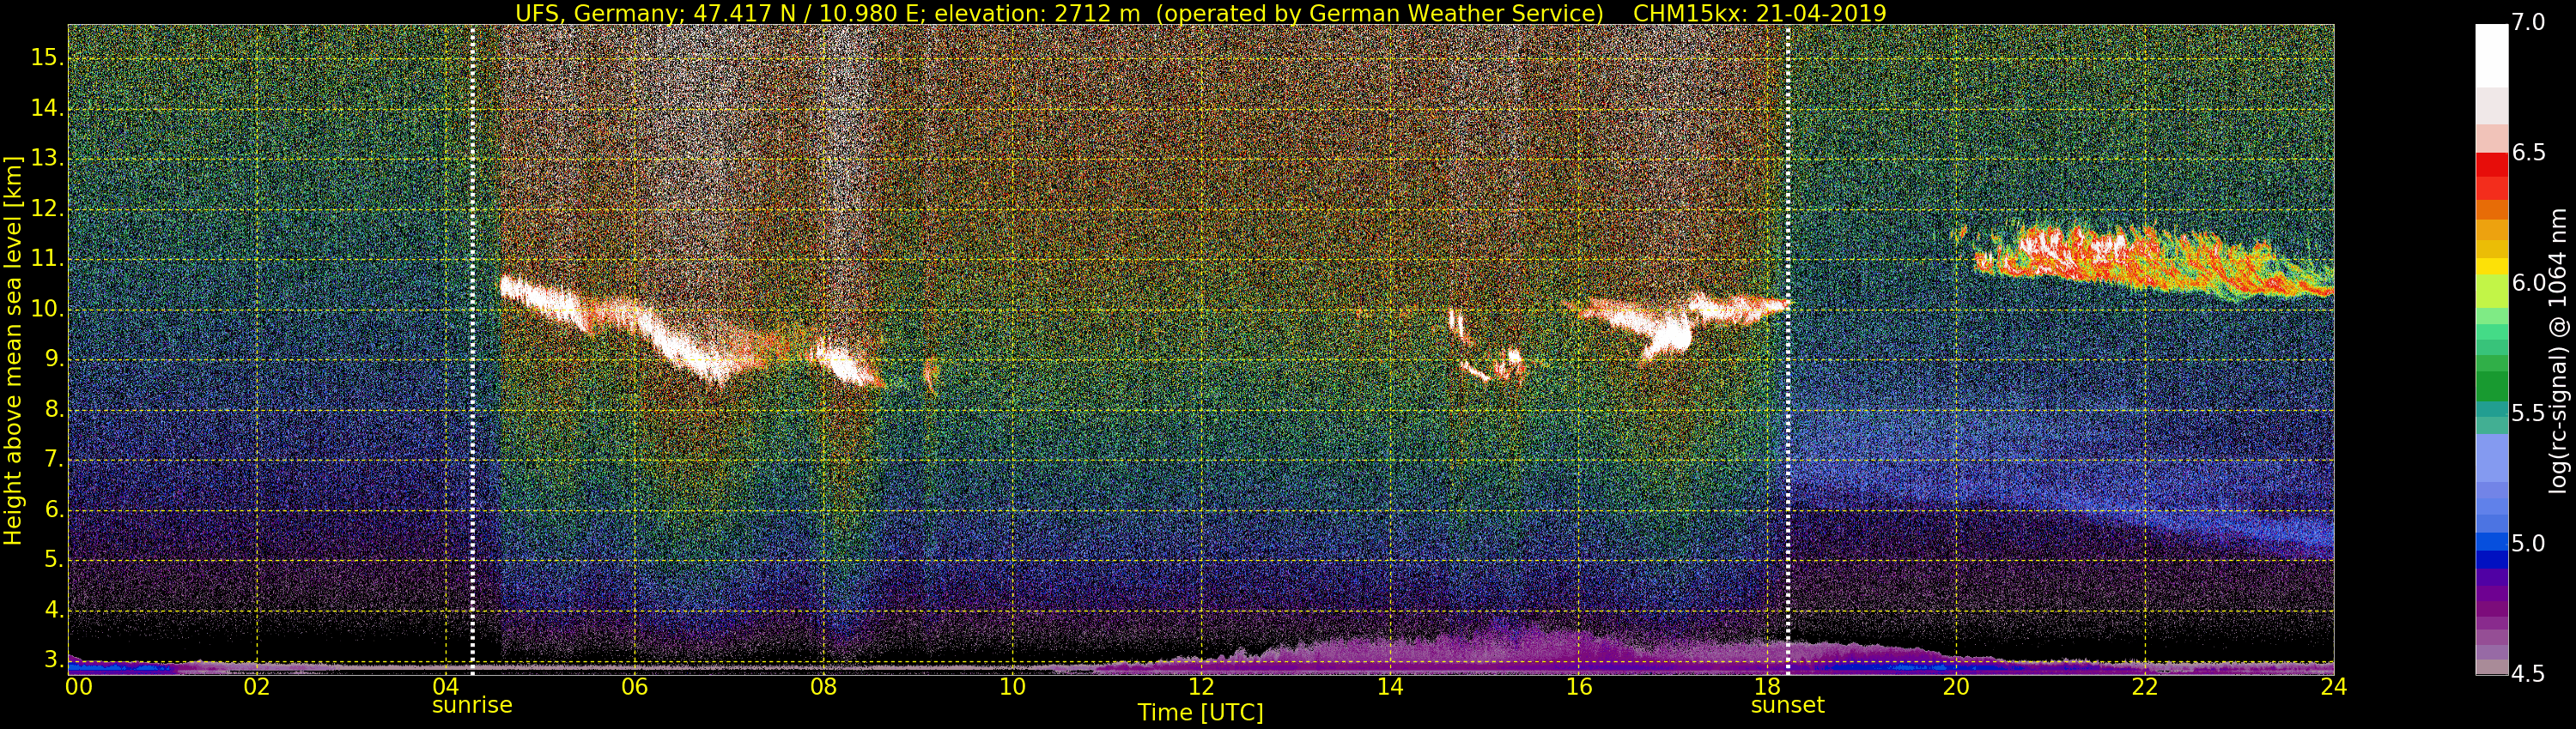2576x729 pixels.
Task: Click the '13.' height tick label
Action: (47, 159)
